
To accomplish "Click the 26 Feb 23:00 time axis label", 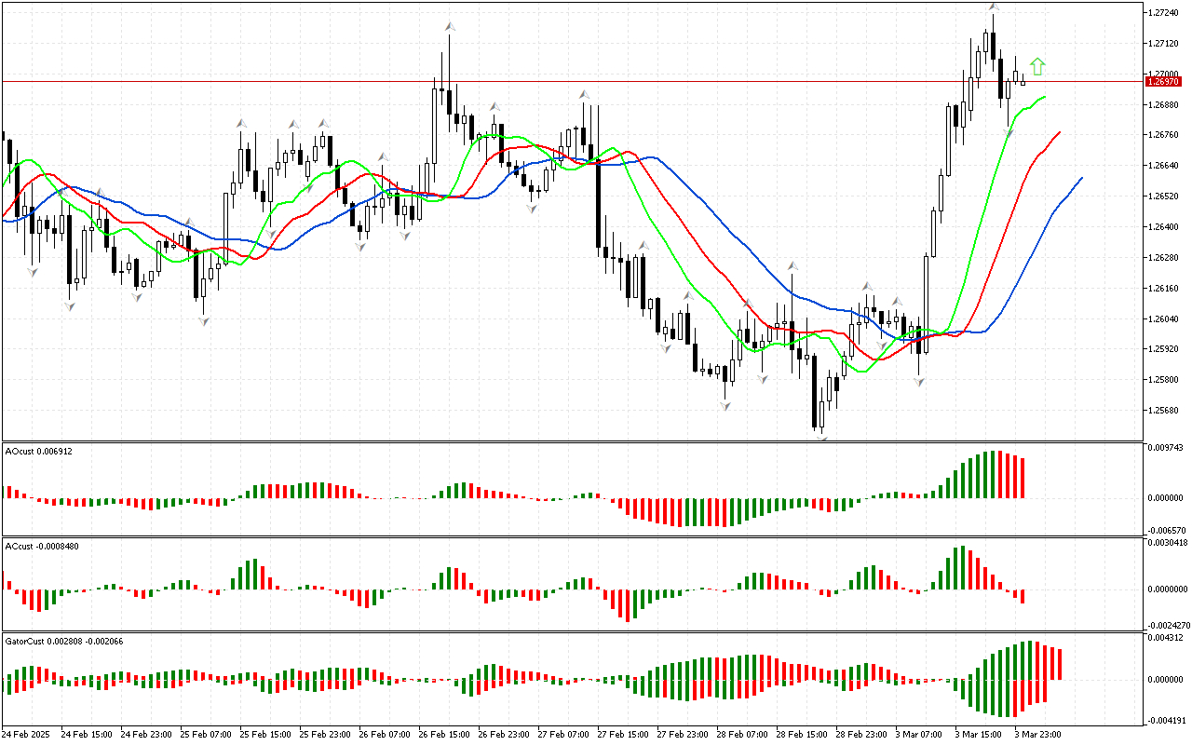I will point(504,735).
